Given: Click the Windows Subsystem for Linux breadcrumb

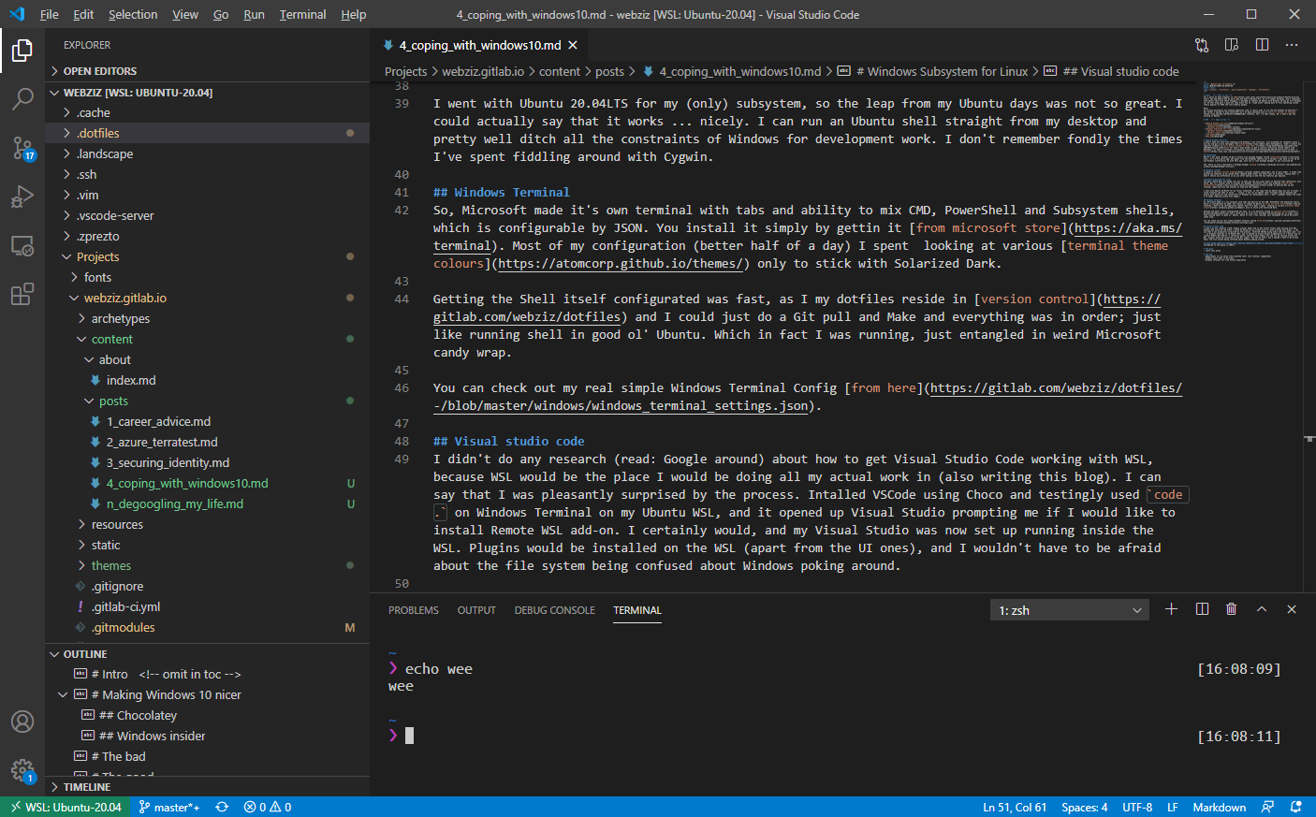Looking at the screenshot, I should pos(932,71).
